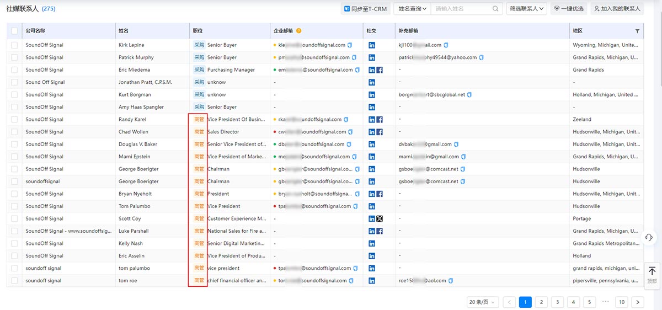This screenshot has width=662, height=310.
Task: Click 加入我的联系人 button
Action: pyautogui.click(x=617, y=9)
